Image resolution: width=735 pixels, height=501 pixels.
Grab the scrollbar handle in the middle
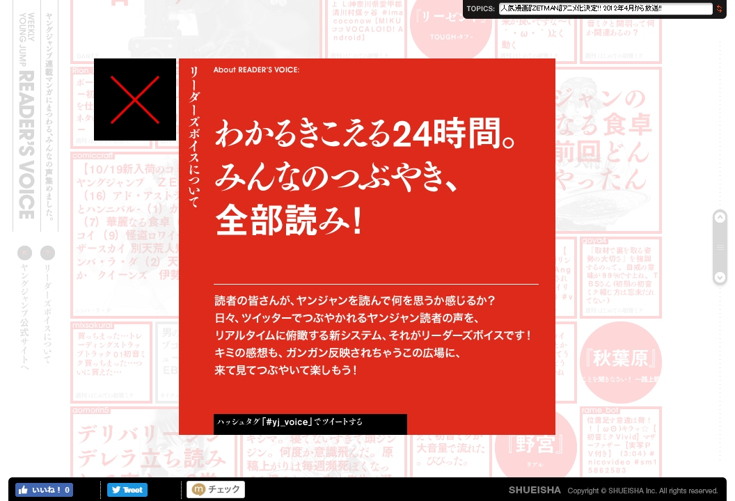720,248
